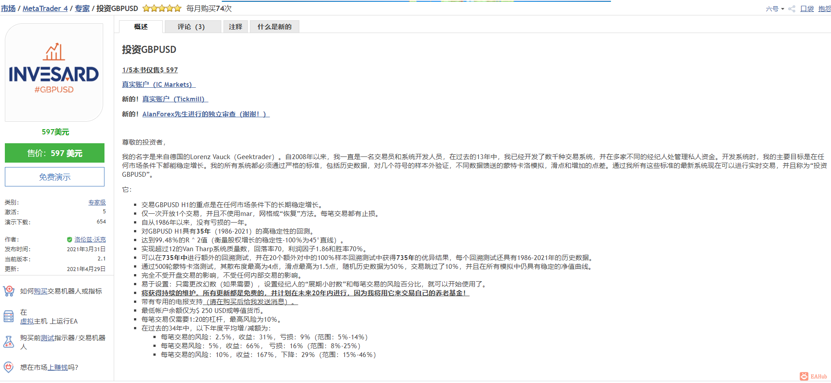Click the 每笔交易的风险: 10% sub-bullet
This screenshot has width=831, height=383.
(268, 355)
